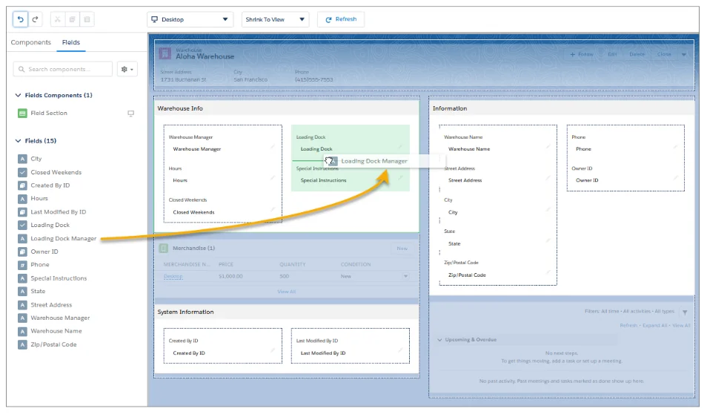Screen dimensions: 707x417
Task: Open the Desktop form factor dropdown
Action: pyautogui.click(x=190, y=19)
